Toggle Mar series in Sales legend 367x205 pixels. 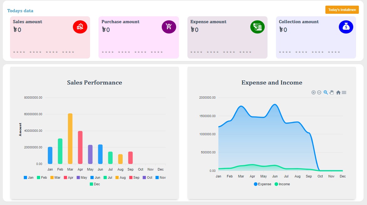(x=55, y=177)
